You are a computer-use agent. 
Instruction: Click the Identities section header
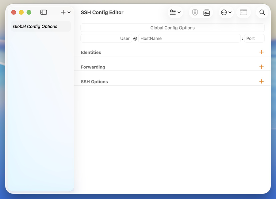pyautogui.click(x=91, y=53)
